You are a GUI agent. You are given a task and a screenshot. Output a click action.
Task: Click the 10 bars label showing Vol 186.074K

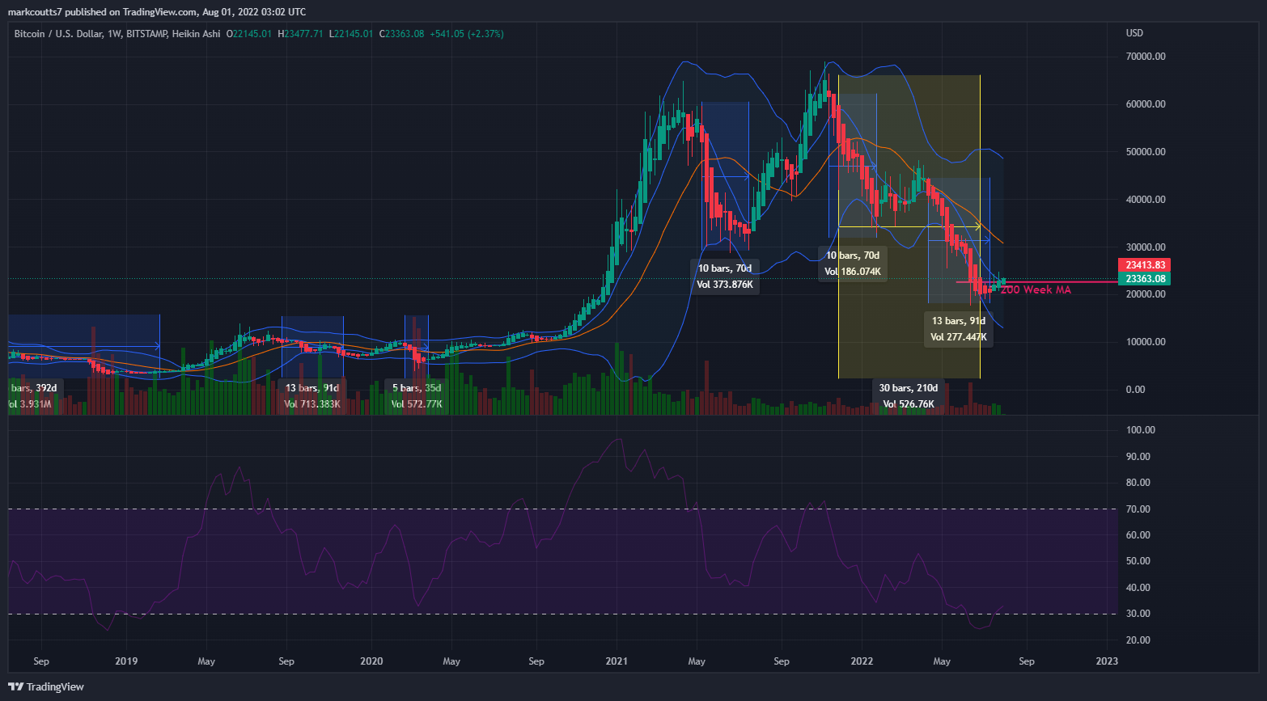(853, 263)
